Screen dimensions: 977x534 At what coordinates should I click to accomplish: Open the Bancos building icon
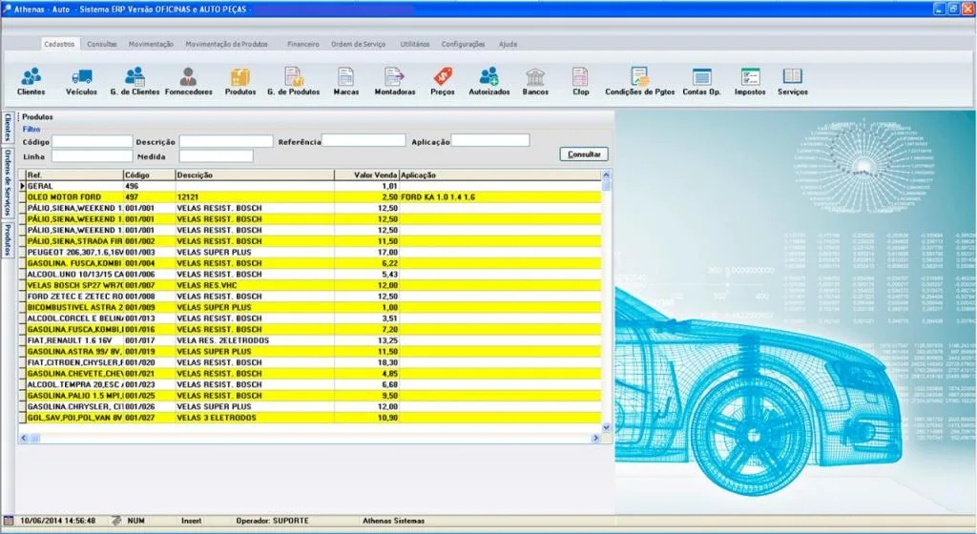point(535,77)
